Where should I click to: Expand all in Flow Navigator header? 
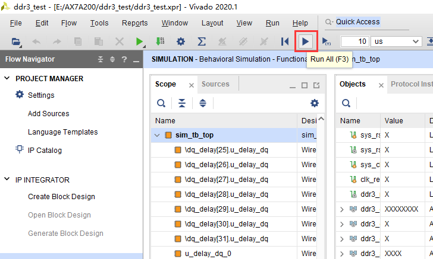coord(112,59)
